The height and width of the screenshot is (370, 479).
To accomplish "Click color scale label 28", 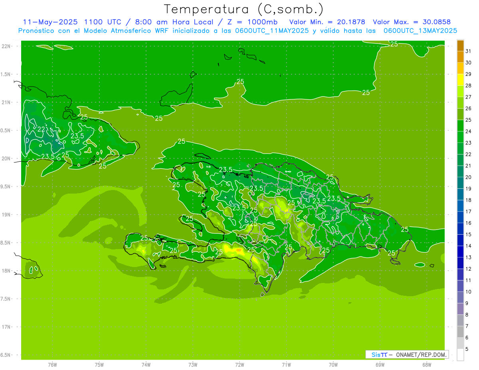I will (x=469, y=85).
